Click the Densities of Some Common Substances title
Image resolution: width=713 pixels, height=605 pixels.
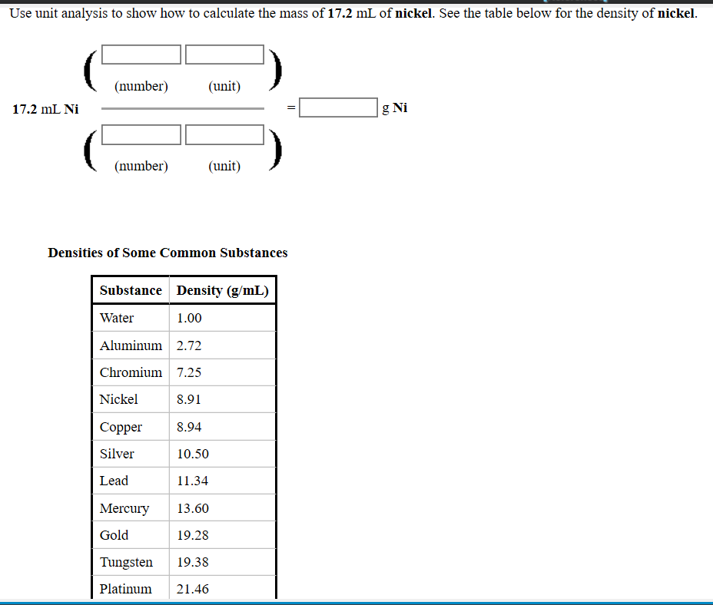point(167,253)
